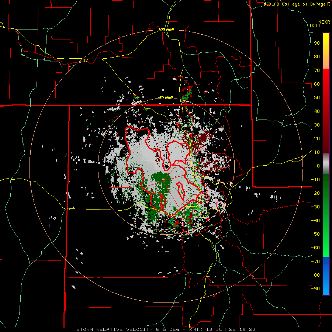Select the 0 value on the velocity scale

tap(318, 166)
